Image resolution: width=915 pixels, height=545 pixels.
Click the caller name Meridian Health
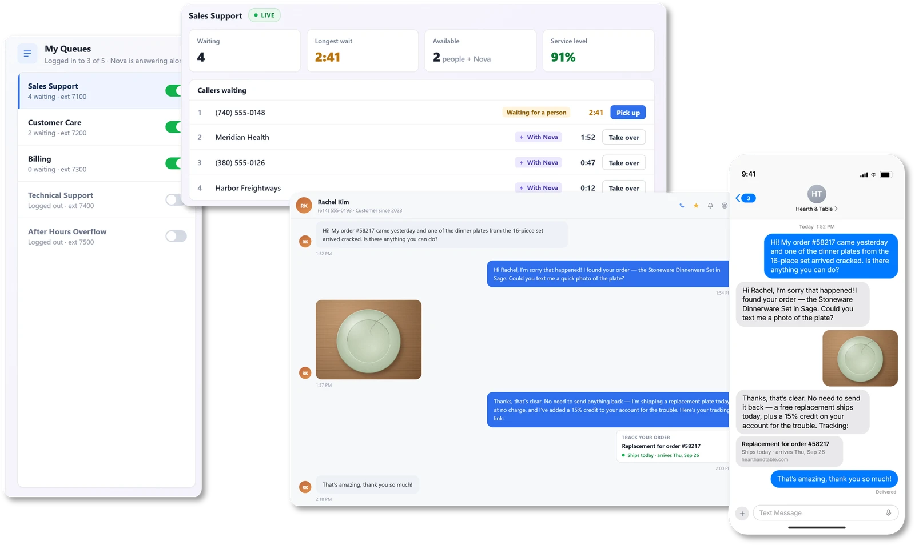[242, 138]
